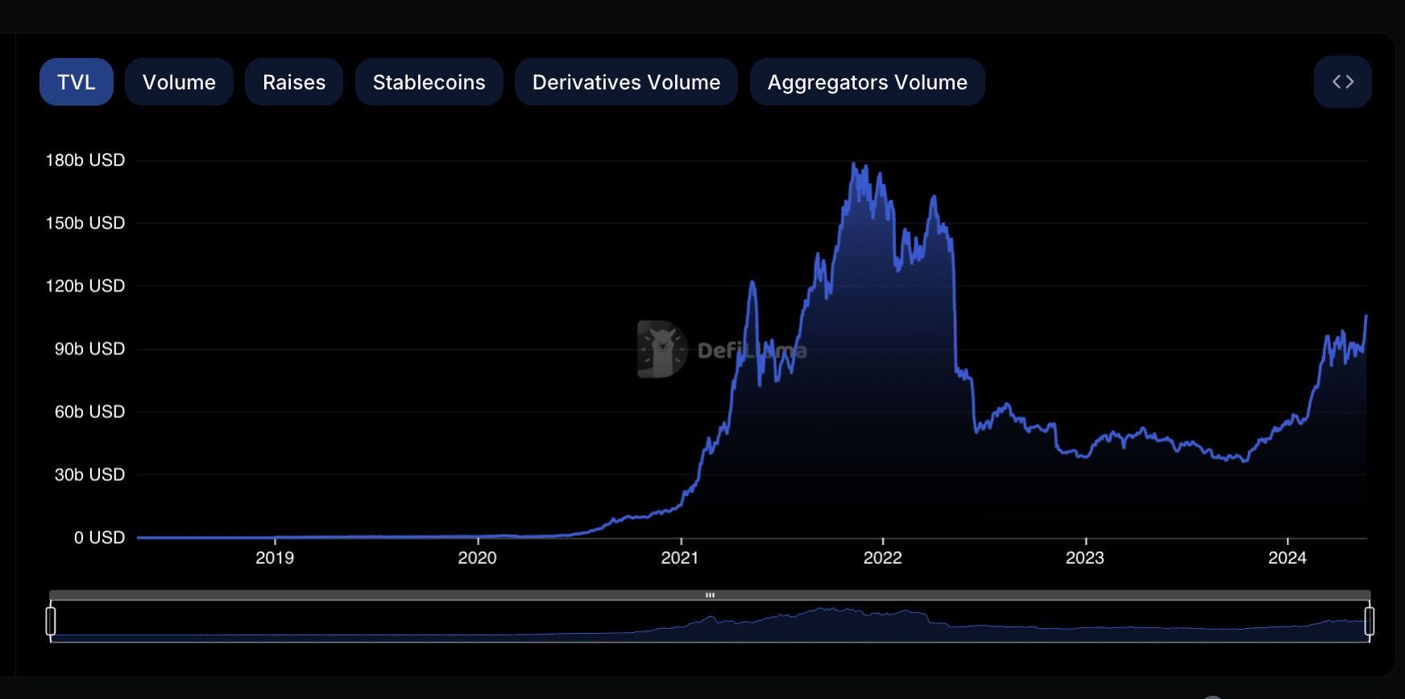Select the TVL tab

(77, 82)
